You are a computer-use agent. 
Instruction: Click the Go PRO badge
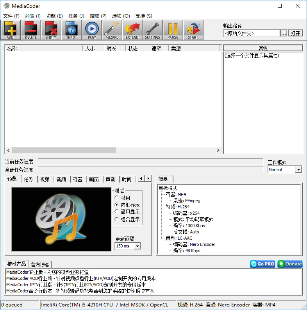click(x=262, y=264)
